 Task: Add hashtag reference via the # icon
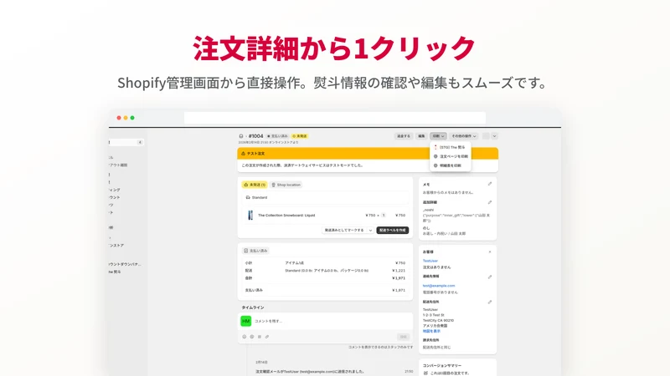point(260,337)
